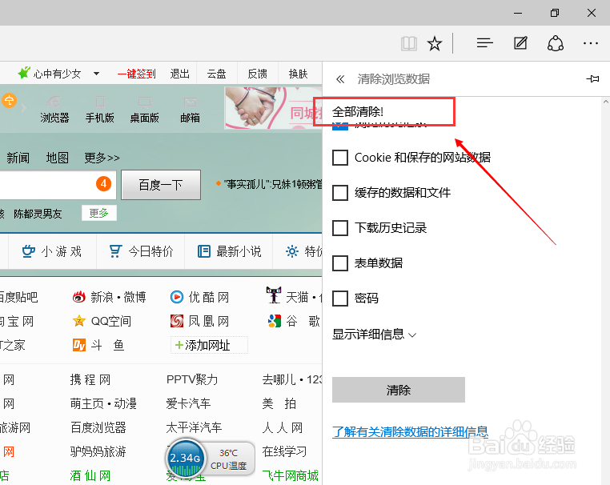This screenshot has height=485, width=610.
Task: Click 一键签到 menu item
Action: pos(137,74)
